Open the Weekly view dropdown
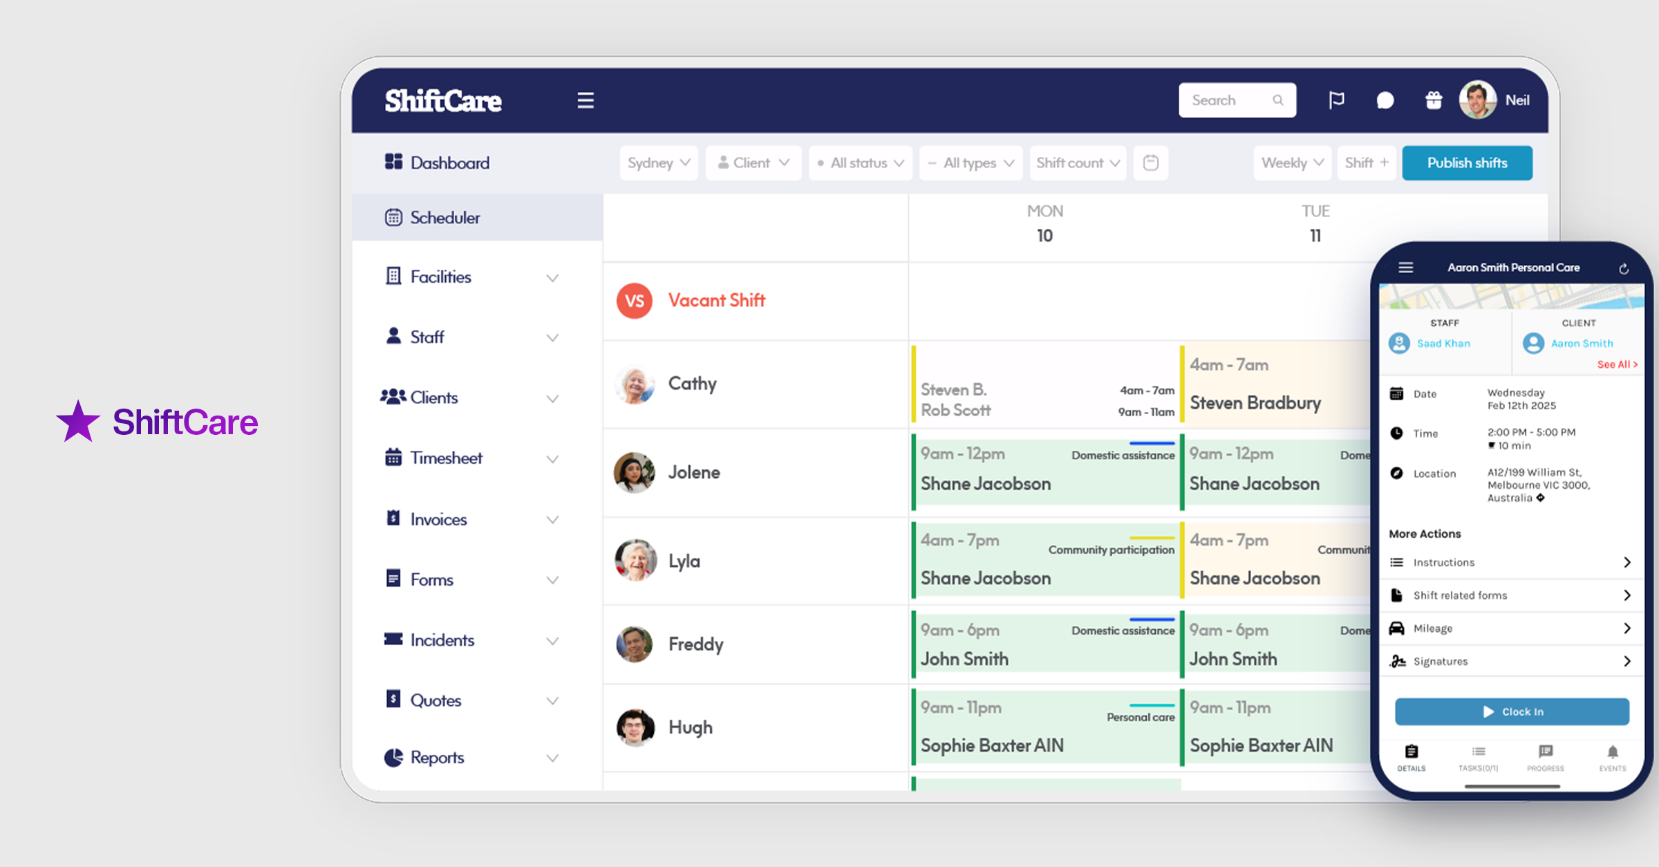 click(x=1292, y=162)
